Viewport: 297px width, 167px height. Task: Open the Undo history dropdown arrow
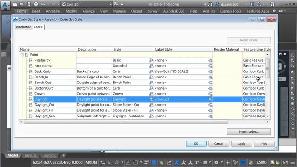48,4
